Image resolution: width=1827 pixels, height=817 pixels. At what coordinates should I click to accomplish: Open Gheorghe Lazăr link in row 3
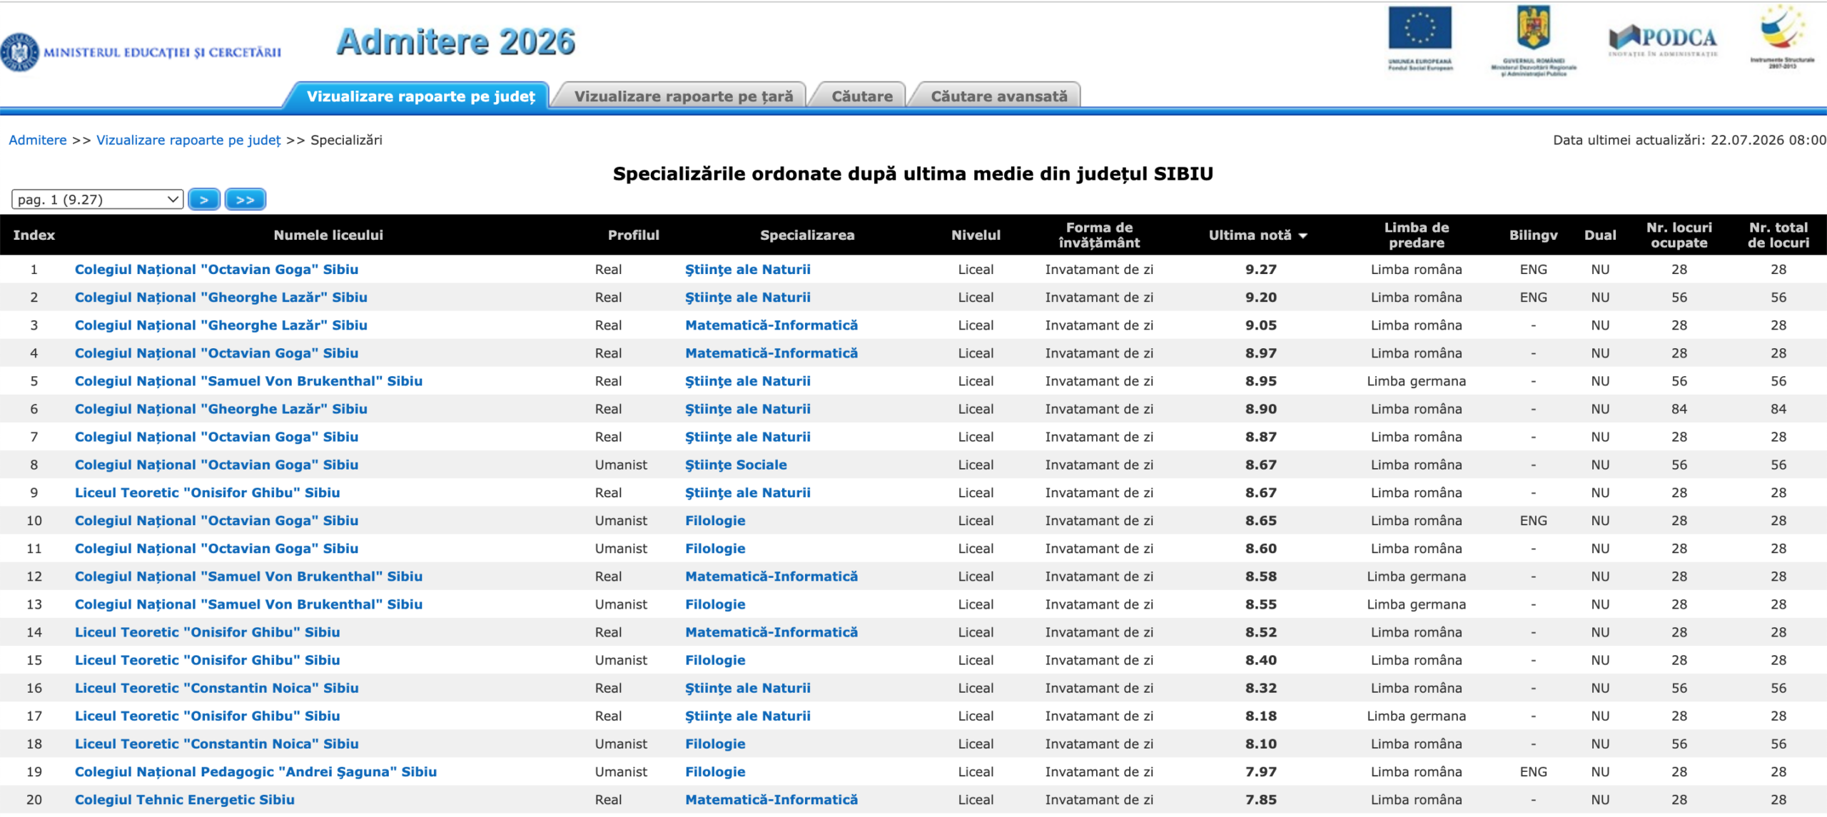tap(221, 325)
